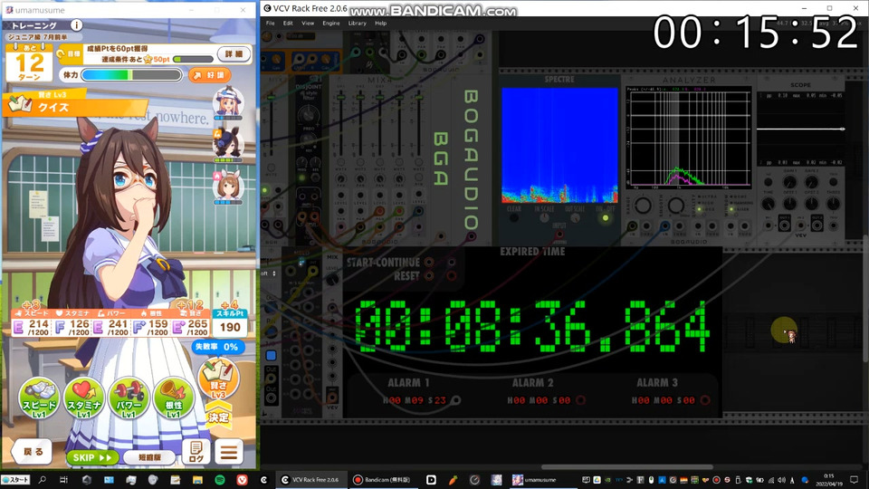
Task: Click the top support character with white hat
Action: click(228, 103)
